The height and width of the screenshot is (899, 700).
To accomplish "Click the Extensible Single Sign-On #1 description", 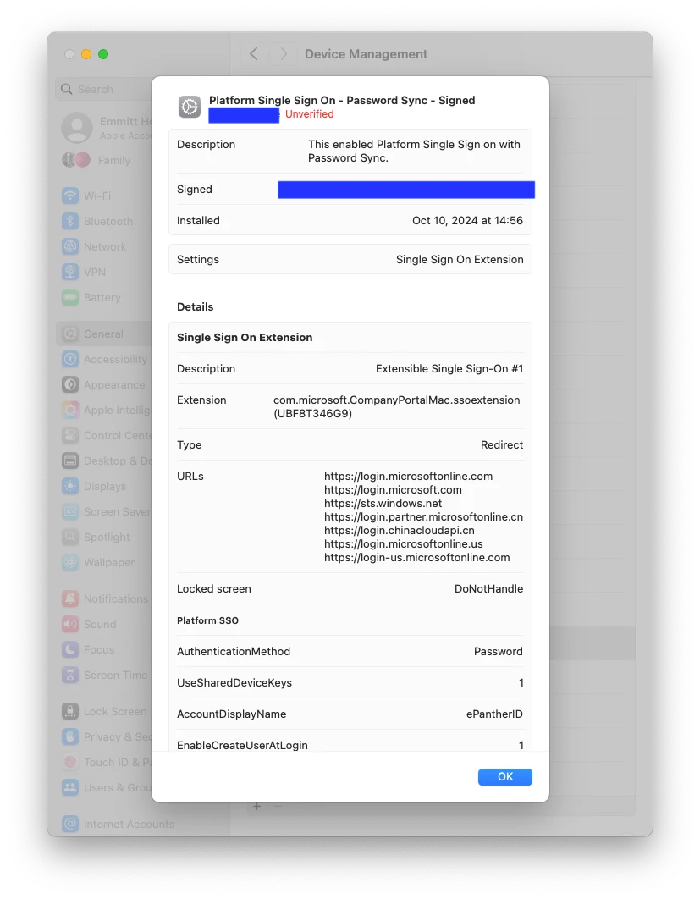I will tap(449, 369).
